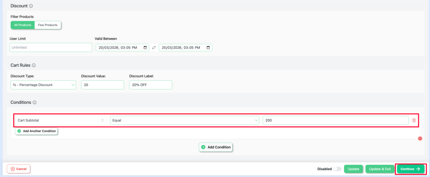Open calendar picker on start date field
430x177 pixels.
146,48
